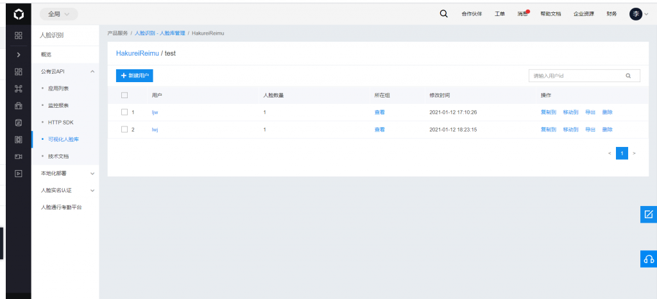The width and height of the screenshot is (657, 299).
Task: Click the 人脸识别 sidebar heading
Action: pyautogui.click(x=51, y=35)
